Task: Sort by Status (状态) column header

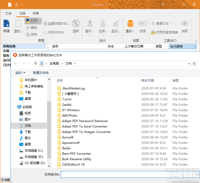Action: click(115, 46)
